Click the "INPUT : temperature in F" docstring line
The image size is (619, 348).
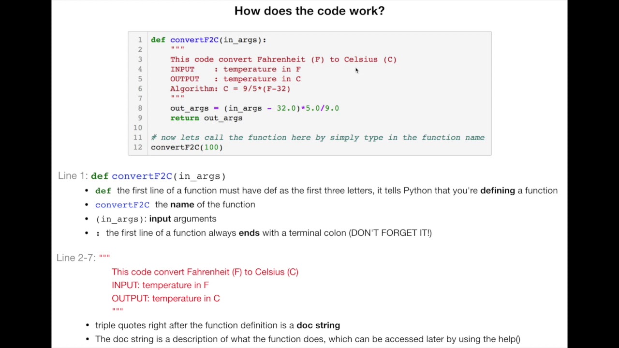point(235,69)
